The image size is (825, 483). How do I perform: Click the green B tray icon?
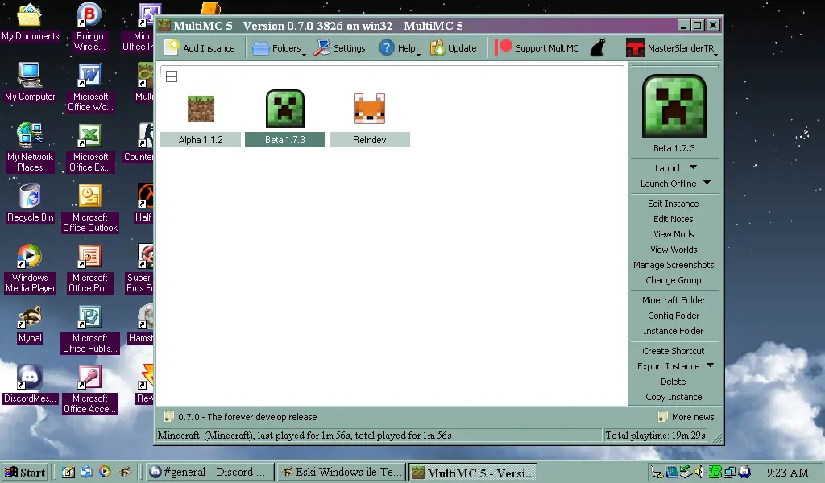point(715,472)
